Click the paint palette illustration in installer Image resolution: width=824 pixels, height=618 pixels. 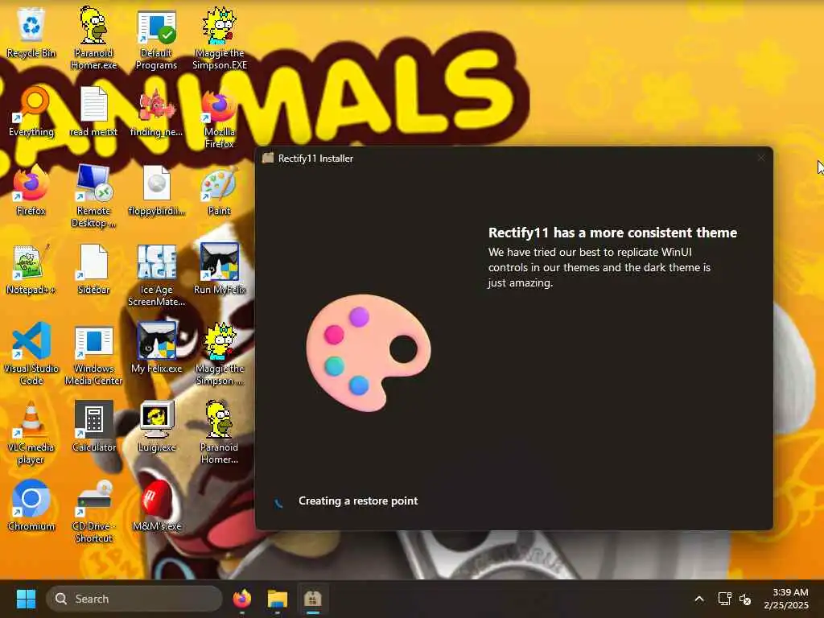pos(369,352)
